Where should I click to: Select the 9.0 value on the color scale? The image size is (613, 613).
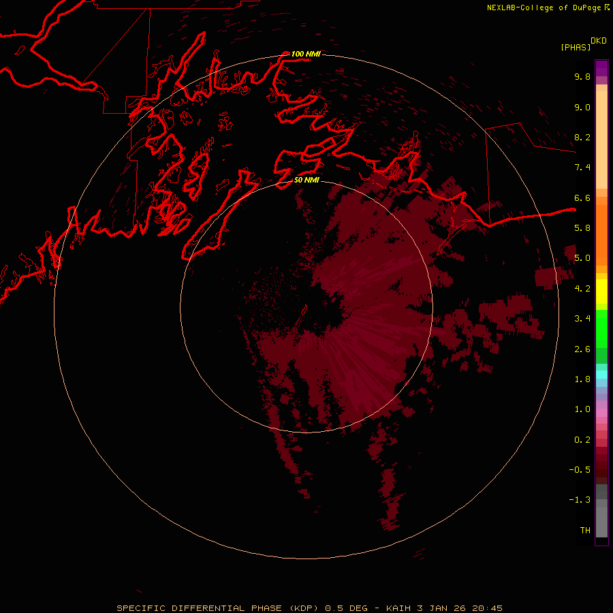(582, 107)
